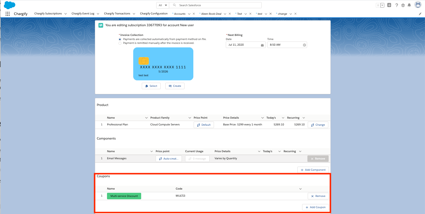Screen dimensions: 425x214
Task: Open the Setup gear icon
Action: (x=403, y=5)
